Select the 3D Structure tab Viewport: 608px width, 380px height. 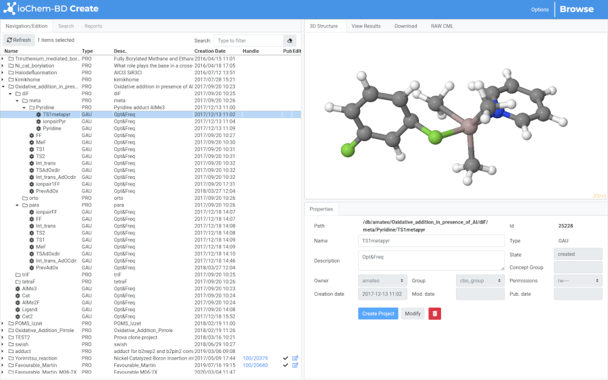tap(324, 26)
